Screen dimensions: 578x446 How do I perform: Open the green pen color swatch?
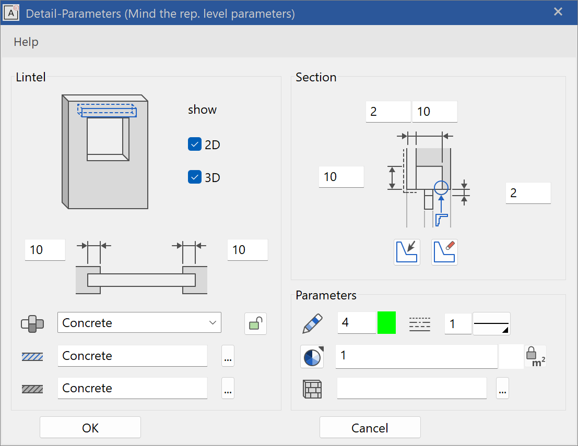pos(387,322)
